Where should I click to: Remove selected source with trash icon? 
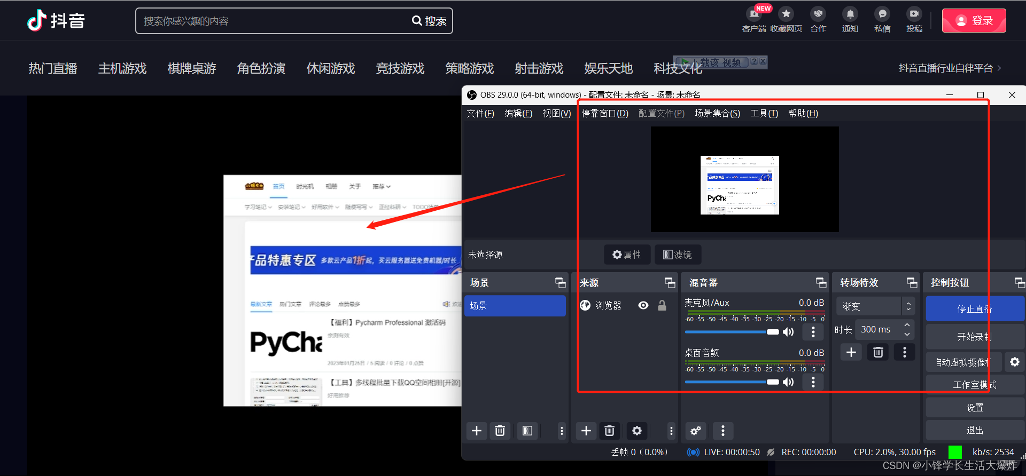[x=610, y=431]
